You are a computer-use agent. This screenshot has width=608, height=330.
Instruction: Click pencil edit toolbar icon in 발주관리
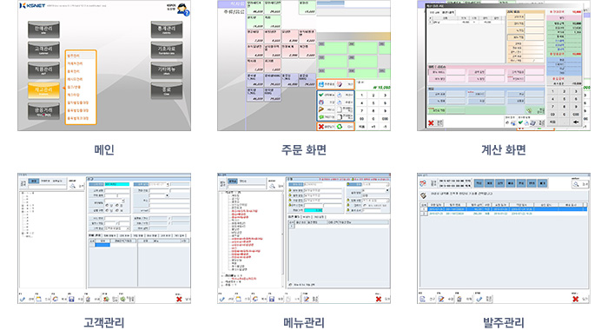(x=441, y=299)
